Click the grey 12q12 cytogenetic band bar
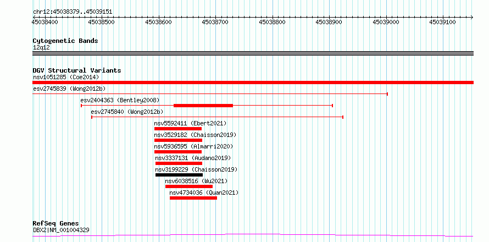 pyautogui.click(x=253, y=53)
